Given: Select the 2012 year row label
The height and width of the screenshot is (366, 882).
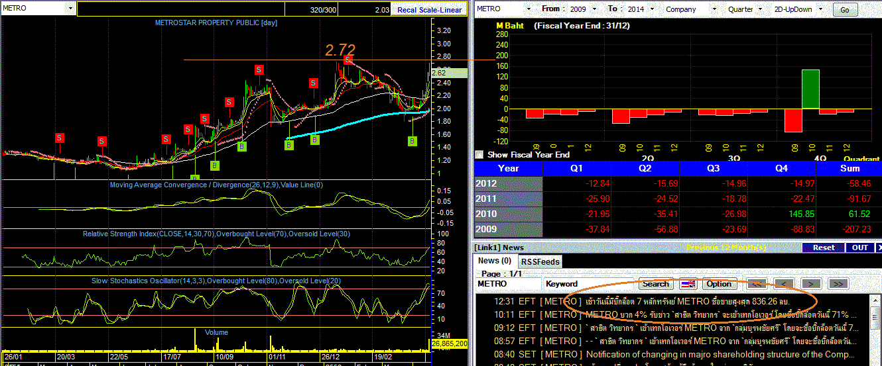Looking at the screenshot, I should click(509, 183).
